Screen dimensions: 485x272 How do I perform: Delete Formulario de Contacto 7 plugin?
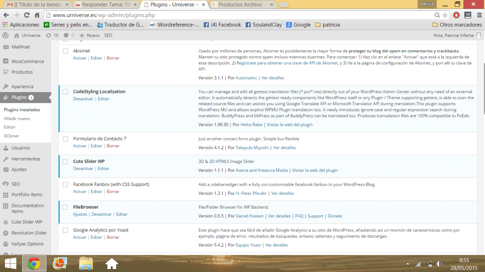(x=113, y=146)
